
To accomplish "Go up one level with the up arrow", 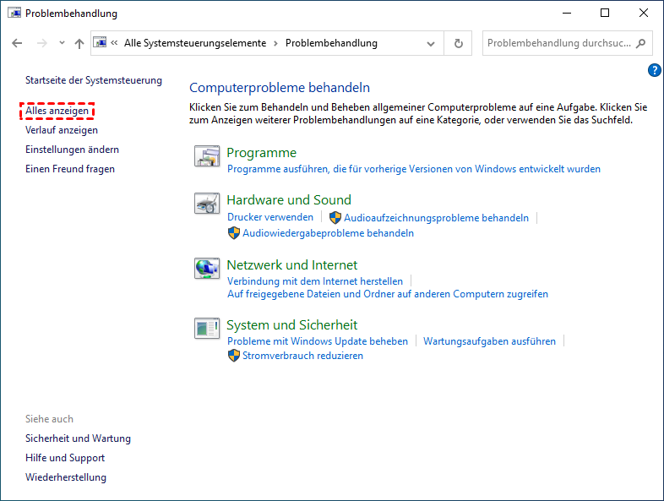I will (x=79, y=43).
